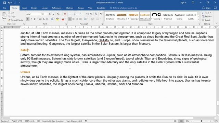Apply the Strong style
Image resolution: width=219 pixels, height=123 pixels.
[x=179, y=16]
